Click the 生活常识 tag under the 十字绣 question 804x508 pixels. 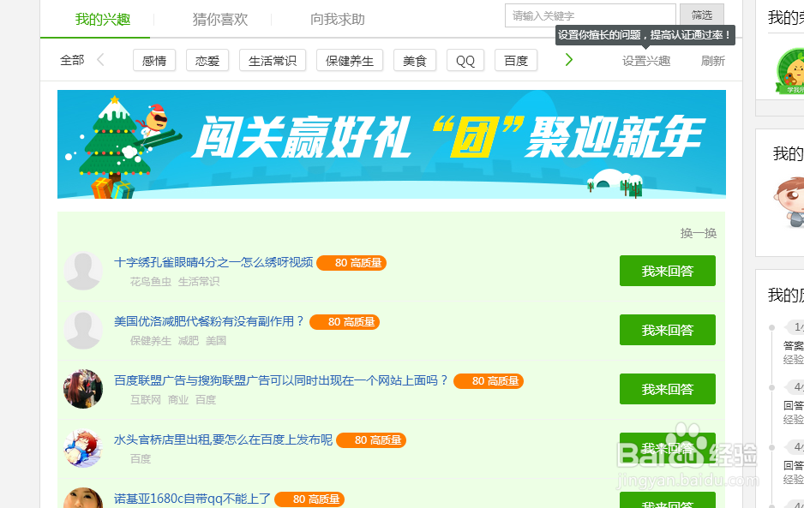point(199,282)
